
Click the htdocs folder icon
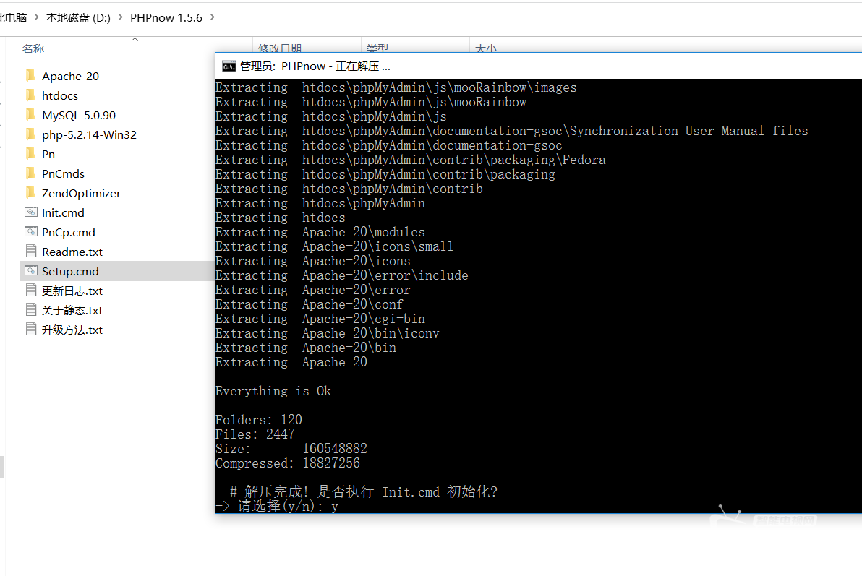tap(31, 95)
